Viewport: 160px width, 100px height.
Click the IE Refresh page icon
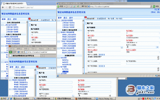[74, 6]
